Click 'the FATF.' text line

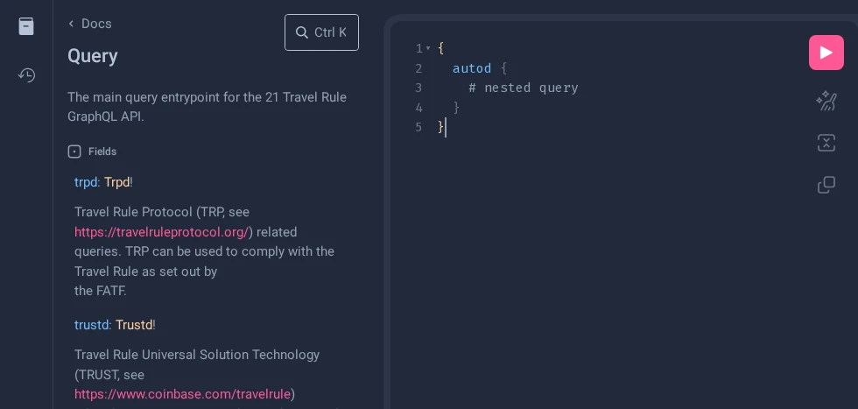pos(100,291)
